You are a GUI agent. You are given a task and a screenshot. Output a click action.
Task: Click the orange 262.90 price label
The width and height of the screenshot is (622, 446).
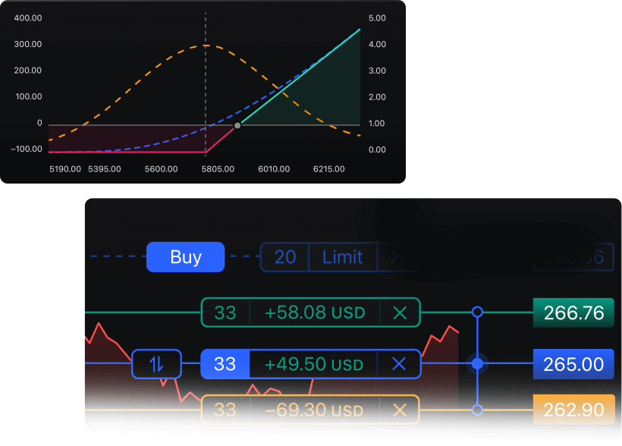tap(573, 410)
